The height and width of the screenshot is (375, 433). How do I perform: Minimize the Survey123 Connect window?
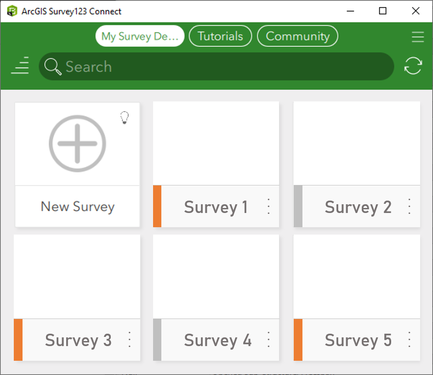(350, 11)
